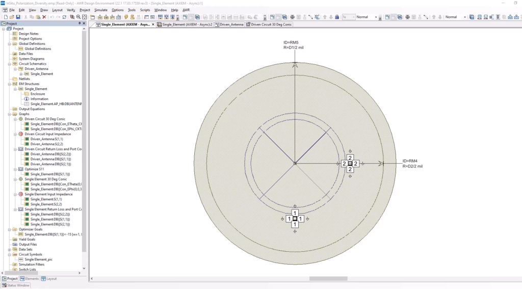Select the Simulation Filters node

pyautogui.click(x=32, y=265)
